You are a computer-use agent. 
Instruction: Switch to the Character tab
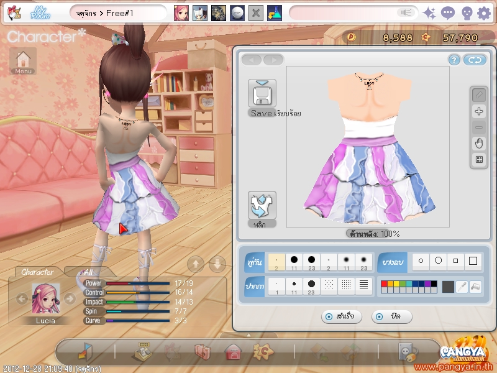(37, 272)
